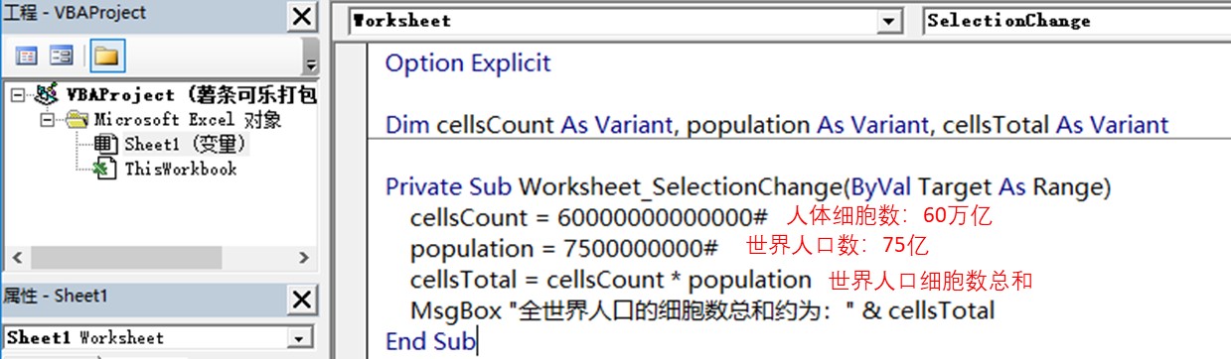Viewport: 1231px width, 359px height.
Task: Collapse the Microsoft Excel objects folder node
Action: coord(48,120)
